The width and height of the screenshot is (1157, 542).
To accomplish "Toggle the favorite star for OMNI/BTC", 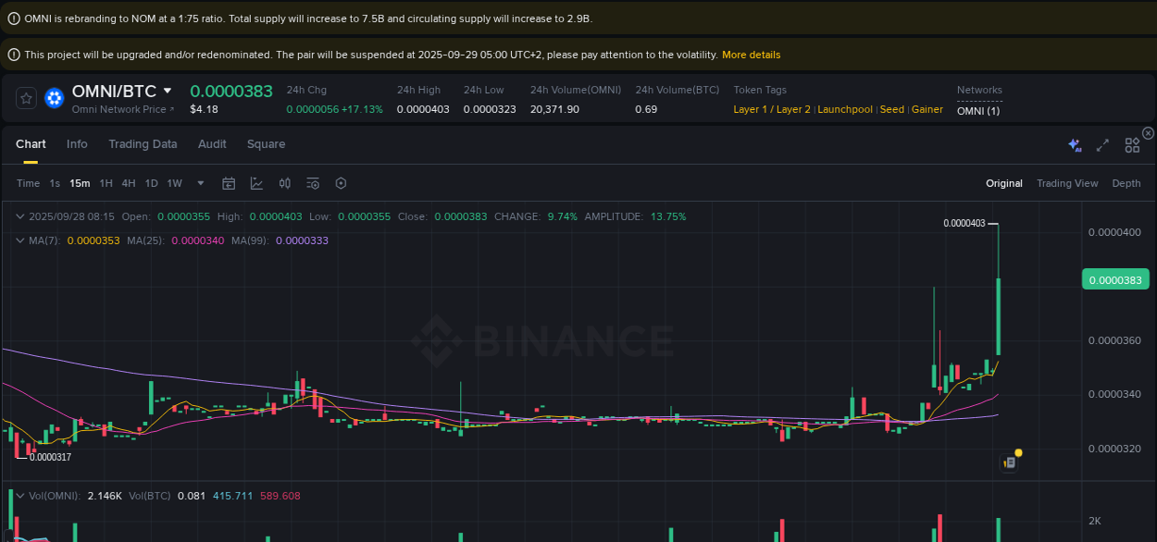I will click(x=26, y=97).
